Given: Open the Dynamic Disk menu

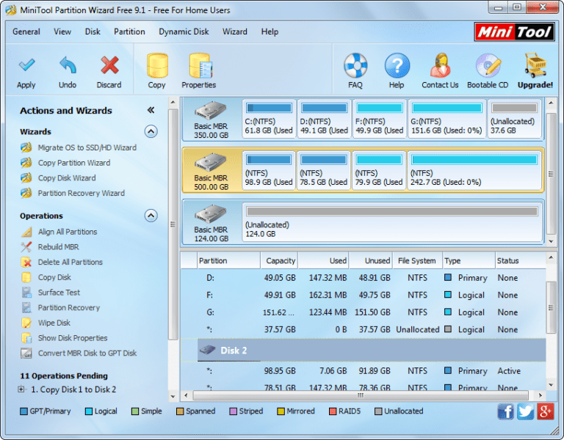Looking at the screenshot, I should [184, 32].
